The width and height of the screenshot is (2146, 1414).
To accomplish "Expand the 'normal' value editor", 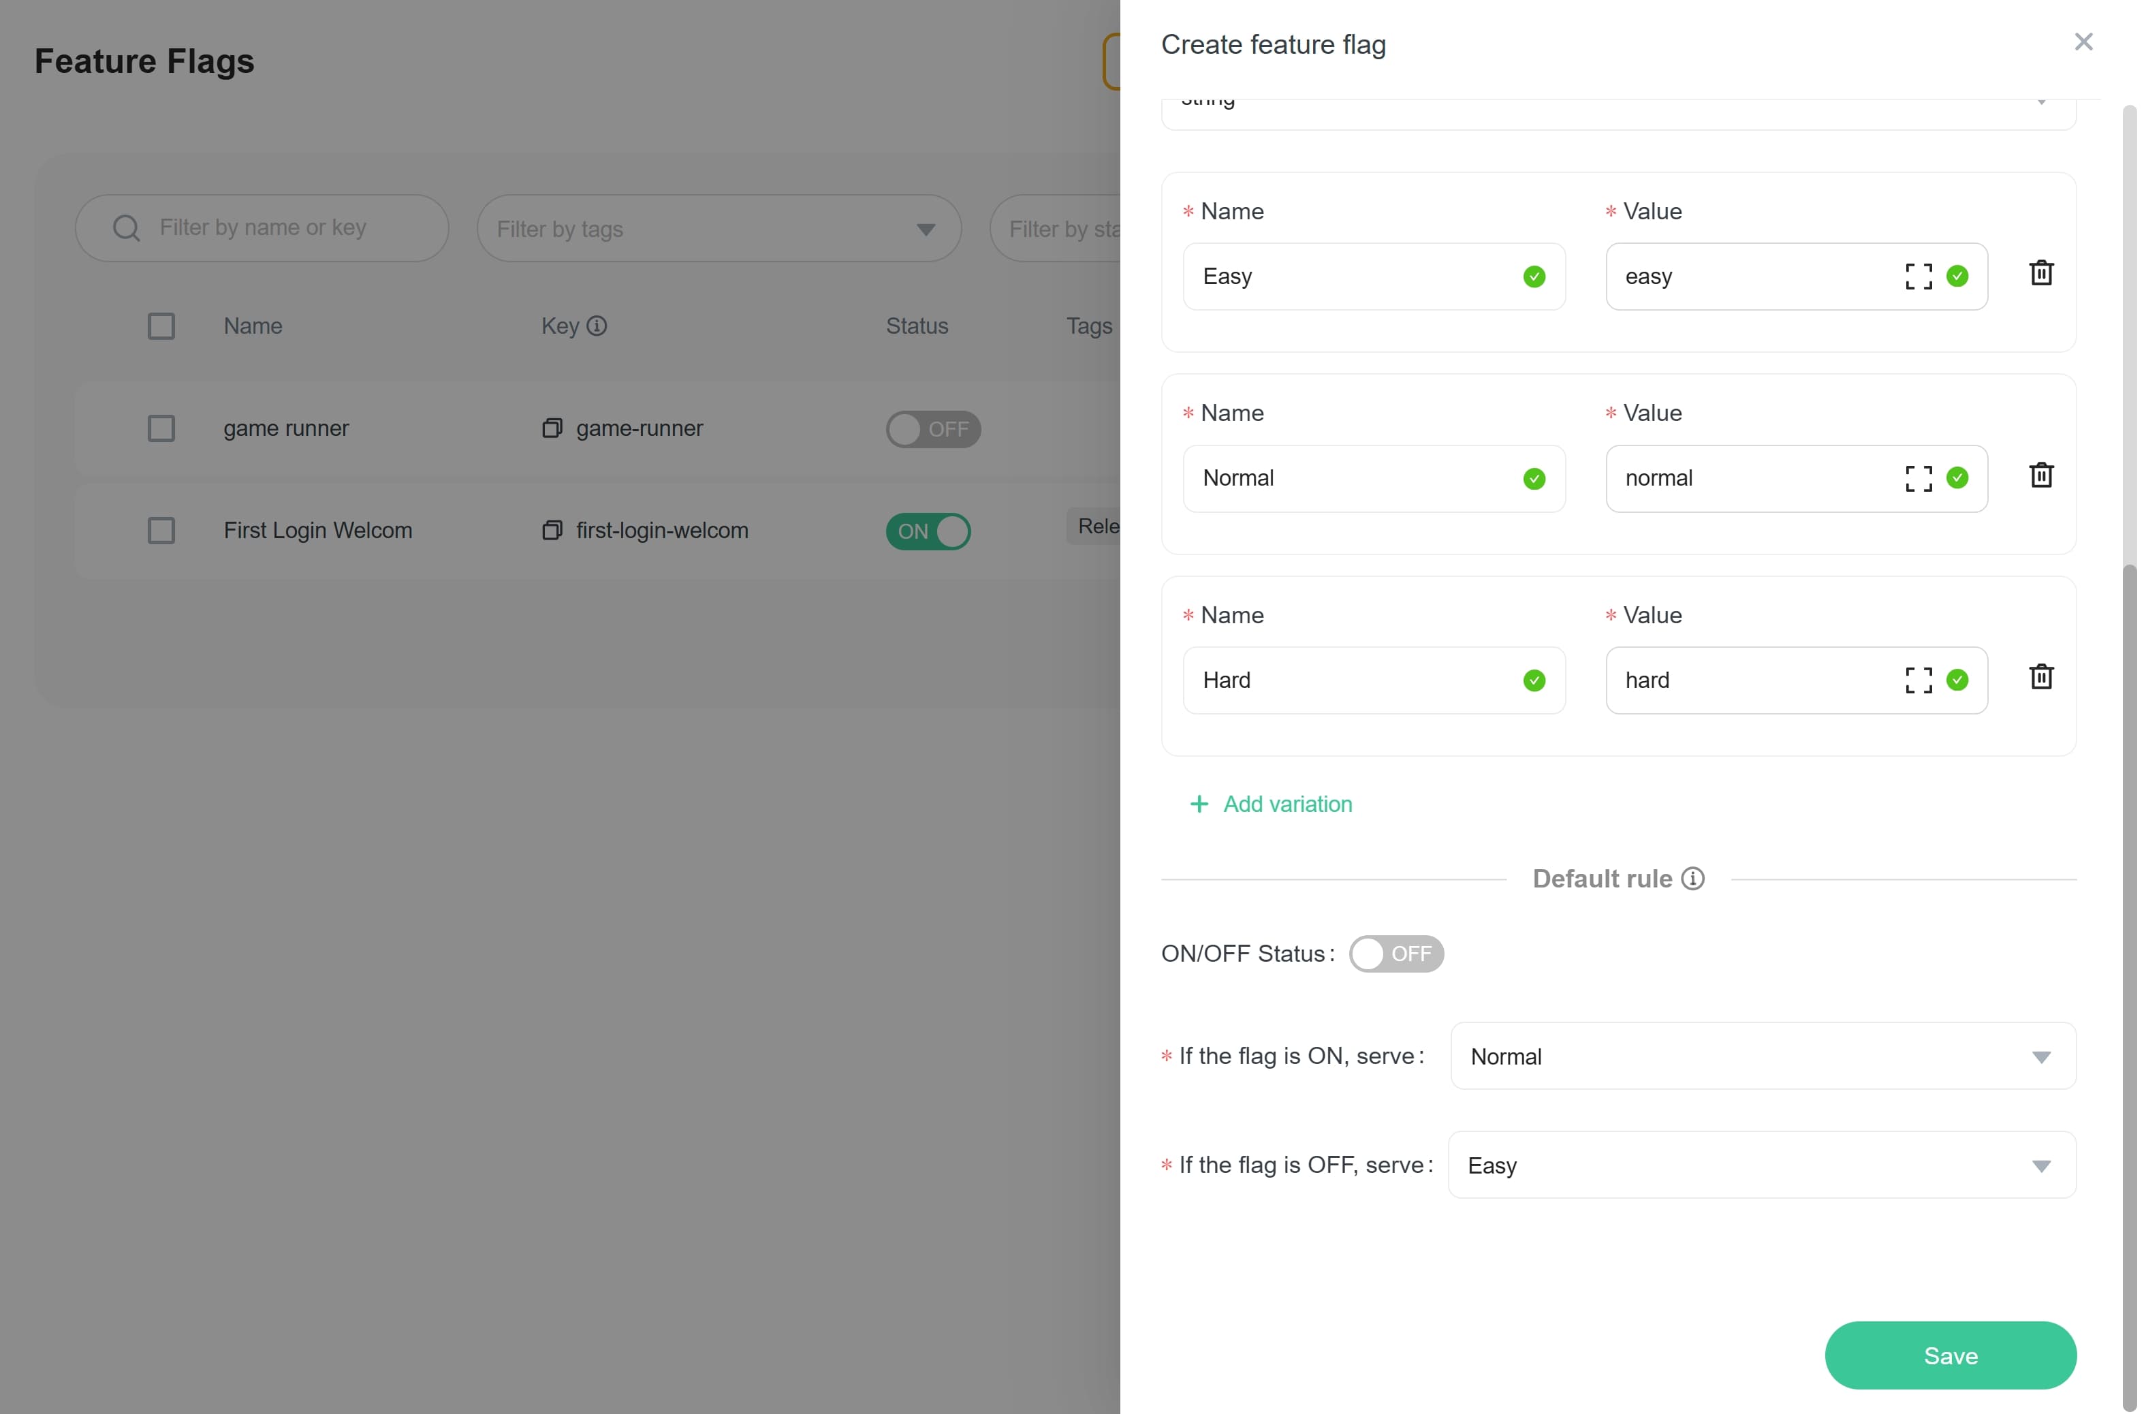I will pyautogui.click(x=1918, y=478).
